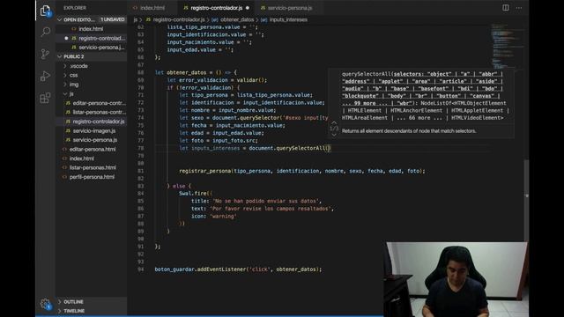Open the Source Control view
The image size is (564, 317).
[45, 54]
